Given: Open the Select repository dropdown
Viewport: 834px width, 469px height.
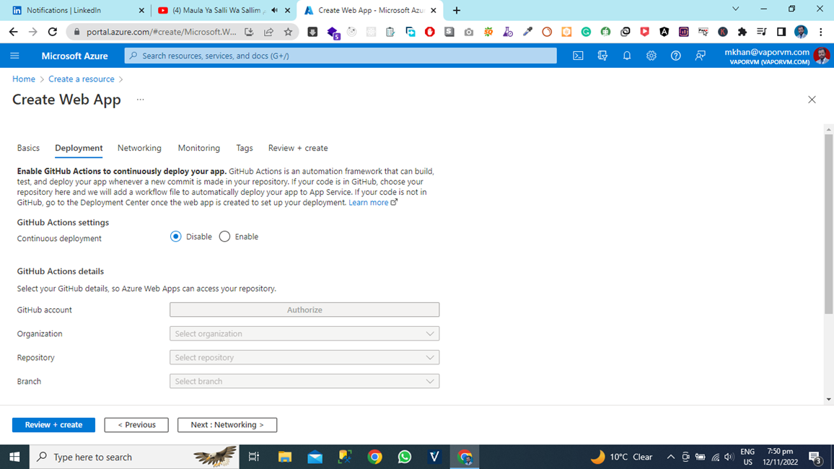Looking at the screenshot, I should [x=304, y=357].
